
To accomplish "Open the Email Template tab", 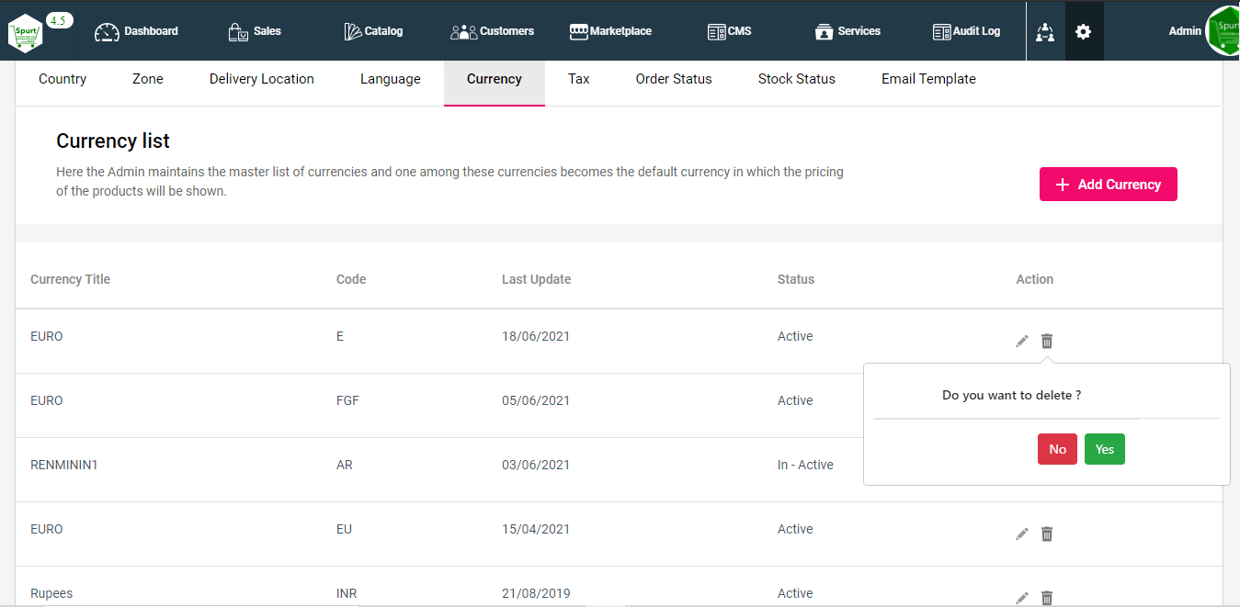I will pyautogui.click(x=928, y=79).
